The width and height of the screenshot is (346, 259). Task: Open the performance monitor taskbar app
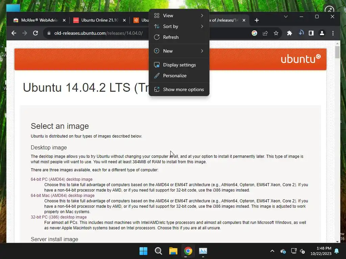pos(203,251)
